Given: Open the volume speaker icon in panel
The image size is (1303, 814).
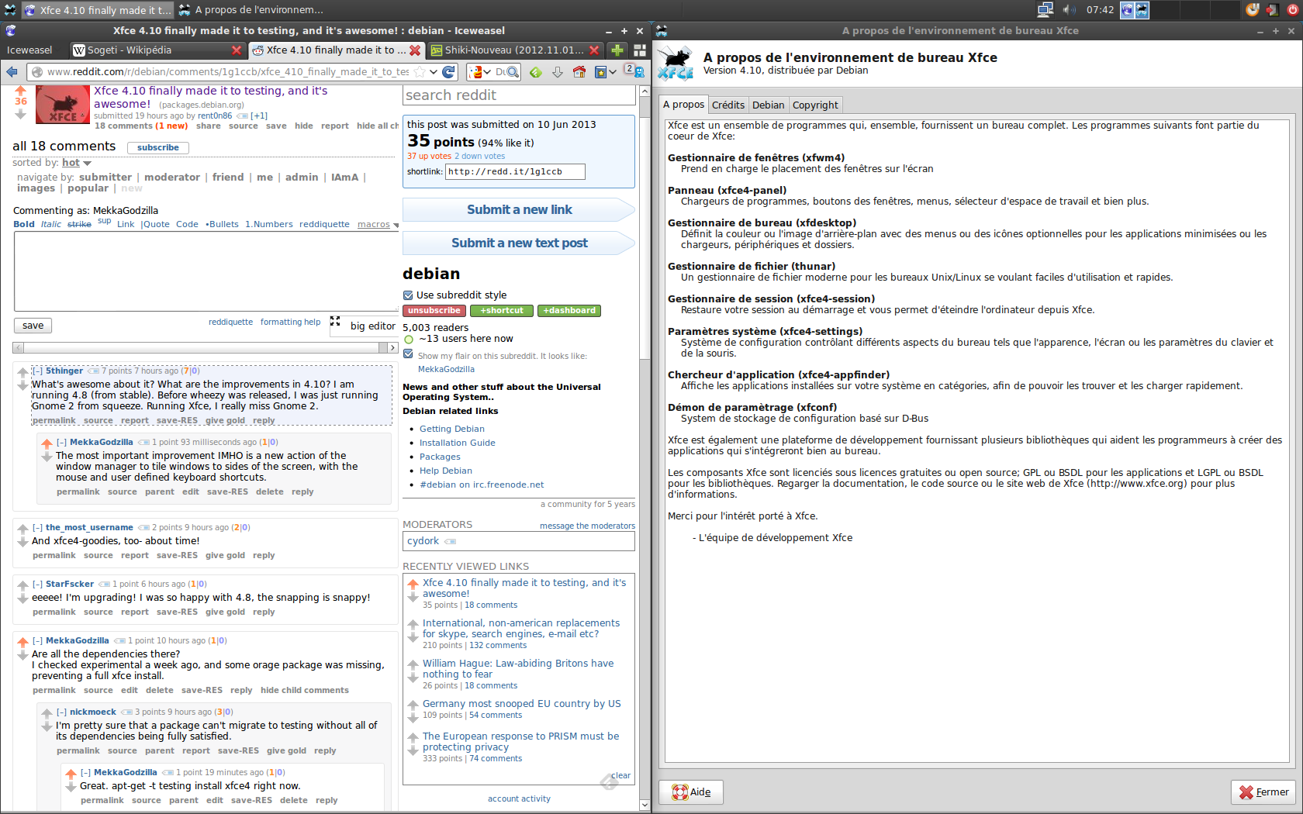Looking at the screenshot, I should pyautogui.click(x=1070, y=9).
